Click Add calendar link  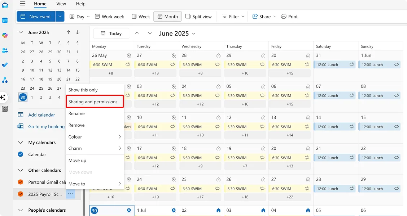(x=41, y=115)
